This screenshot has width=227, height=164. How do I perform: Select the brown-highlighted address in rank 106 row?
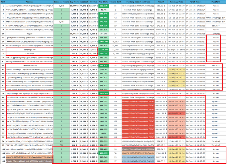(30, 161)
